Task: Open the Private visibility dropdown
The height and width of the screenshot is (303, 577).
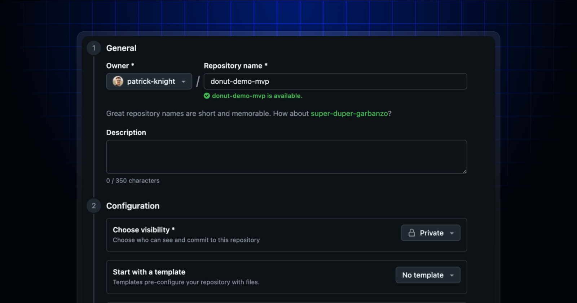Action: pyautogui.click(x=430, y=233)
